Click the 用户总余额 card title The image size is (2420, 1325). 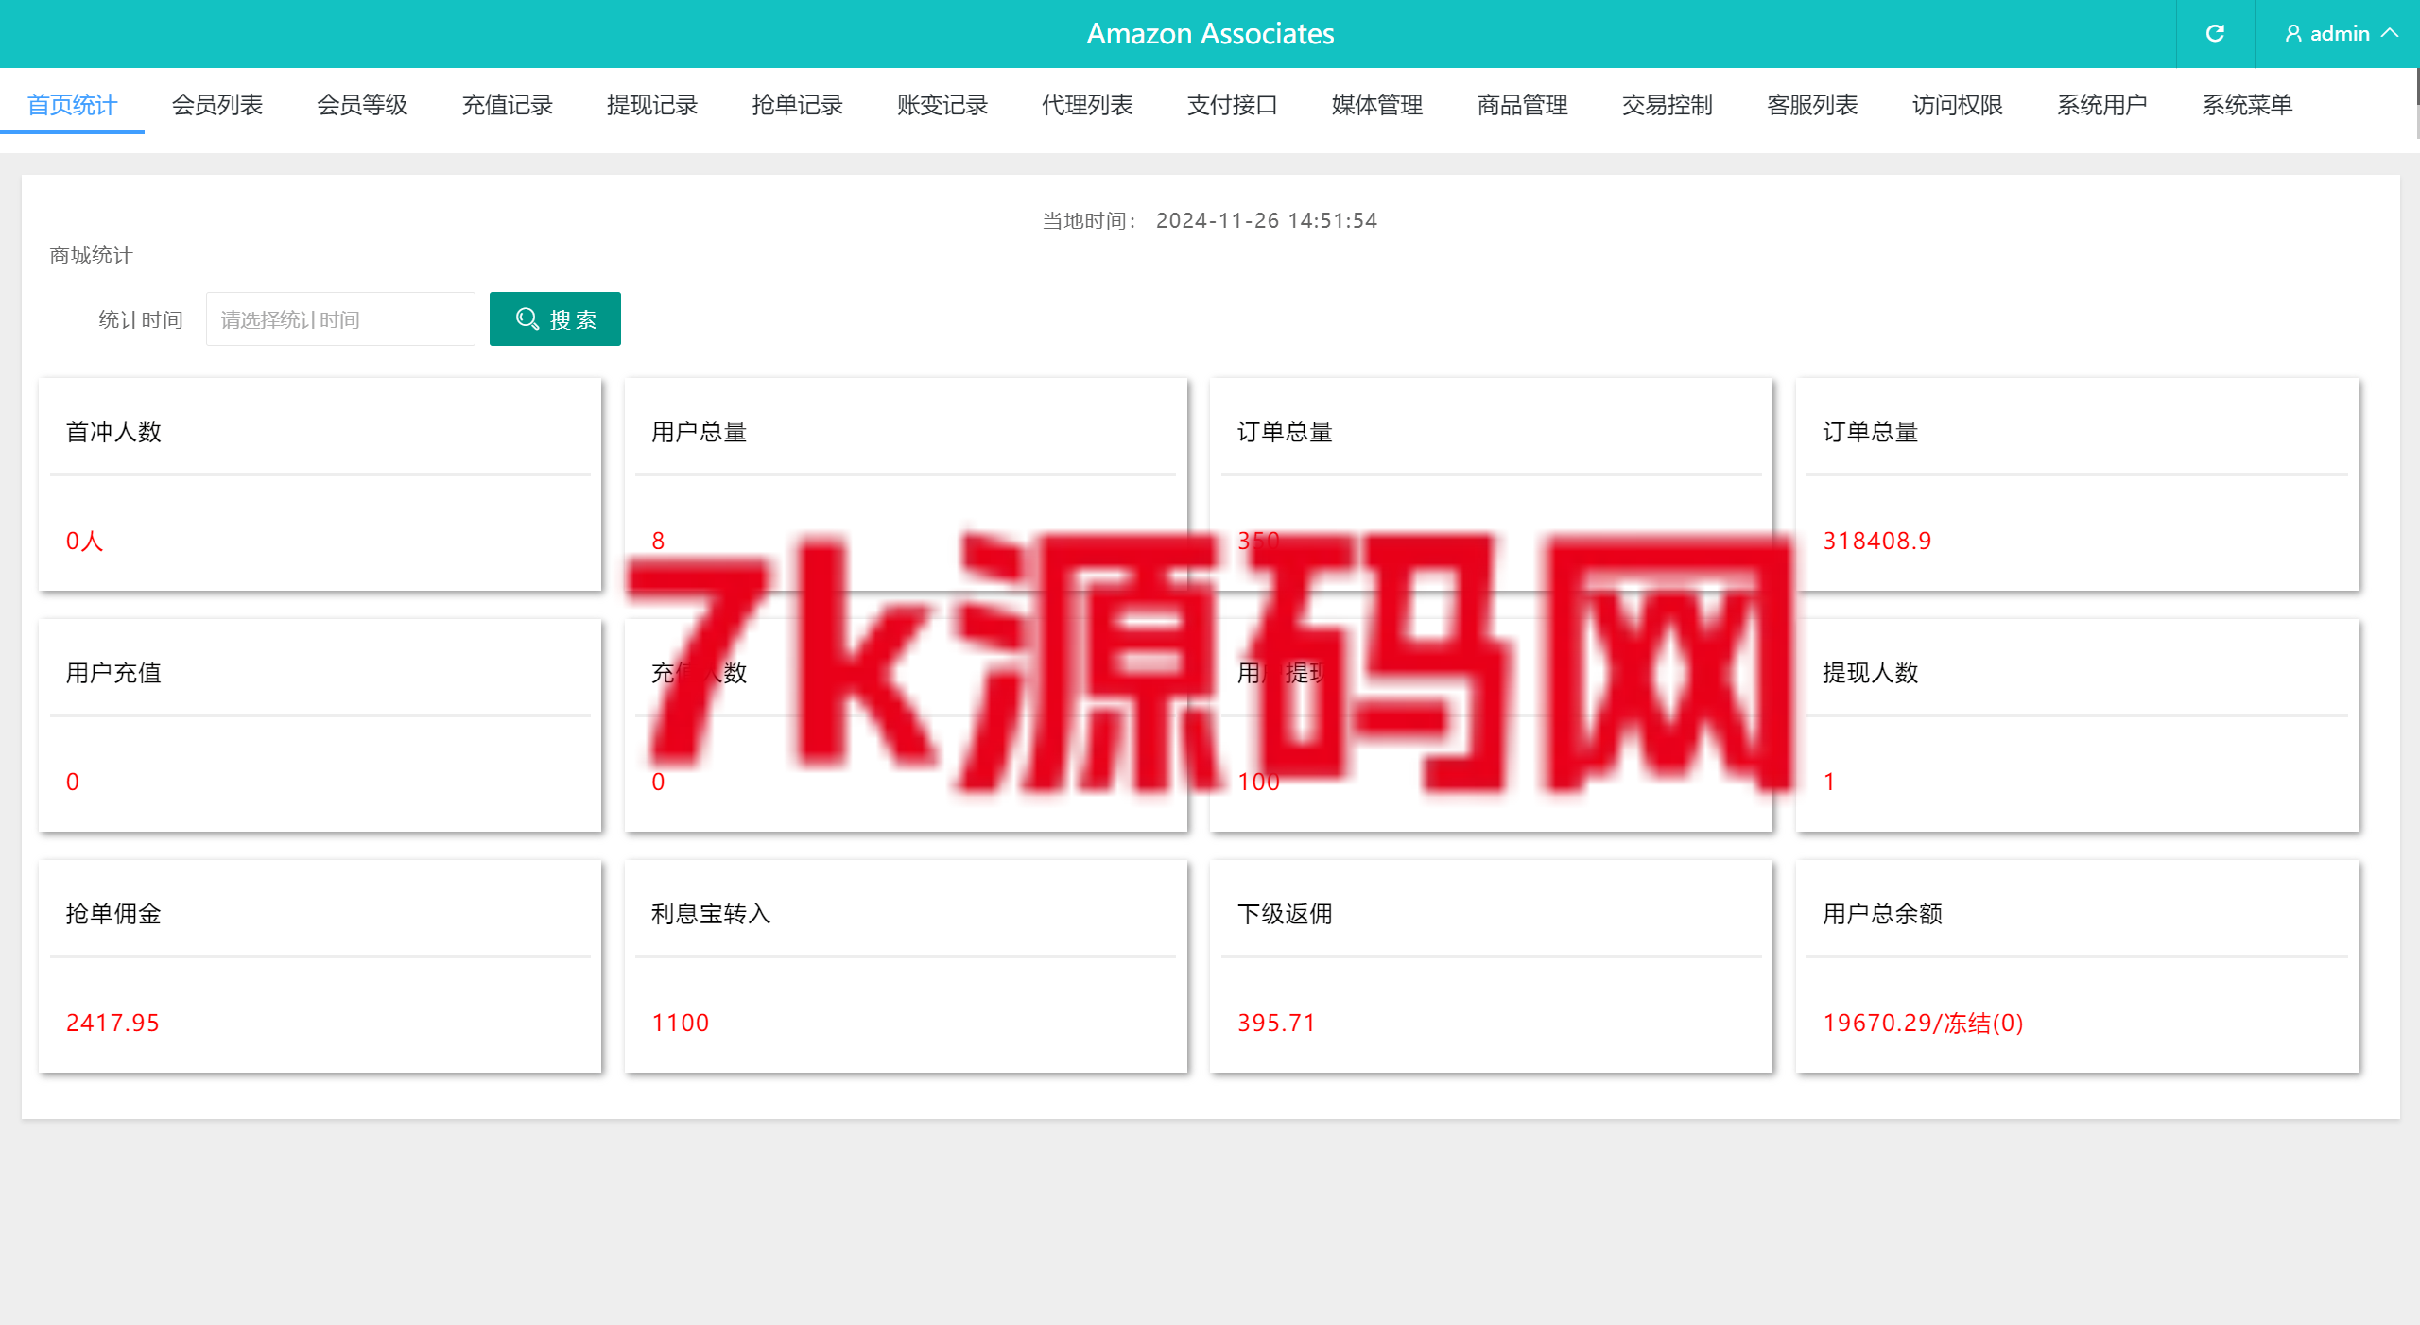(1882, 914)
